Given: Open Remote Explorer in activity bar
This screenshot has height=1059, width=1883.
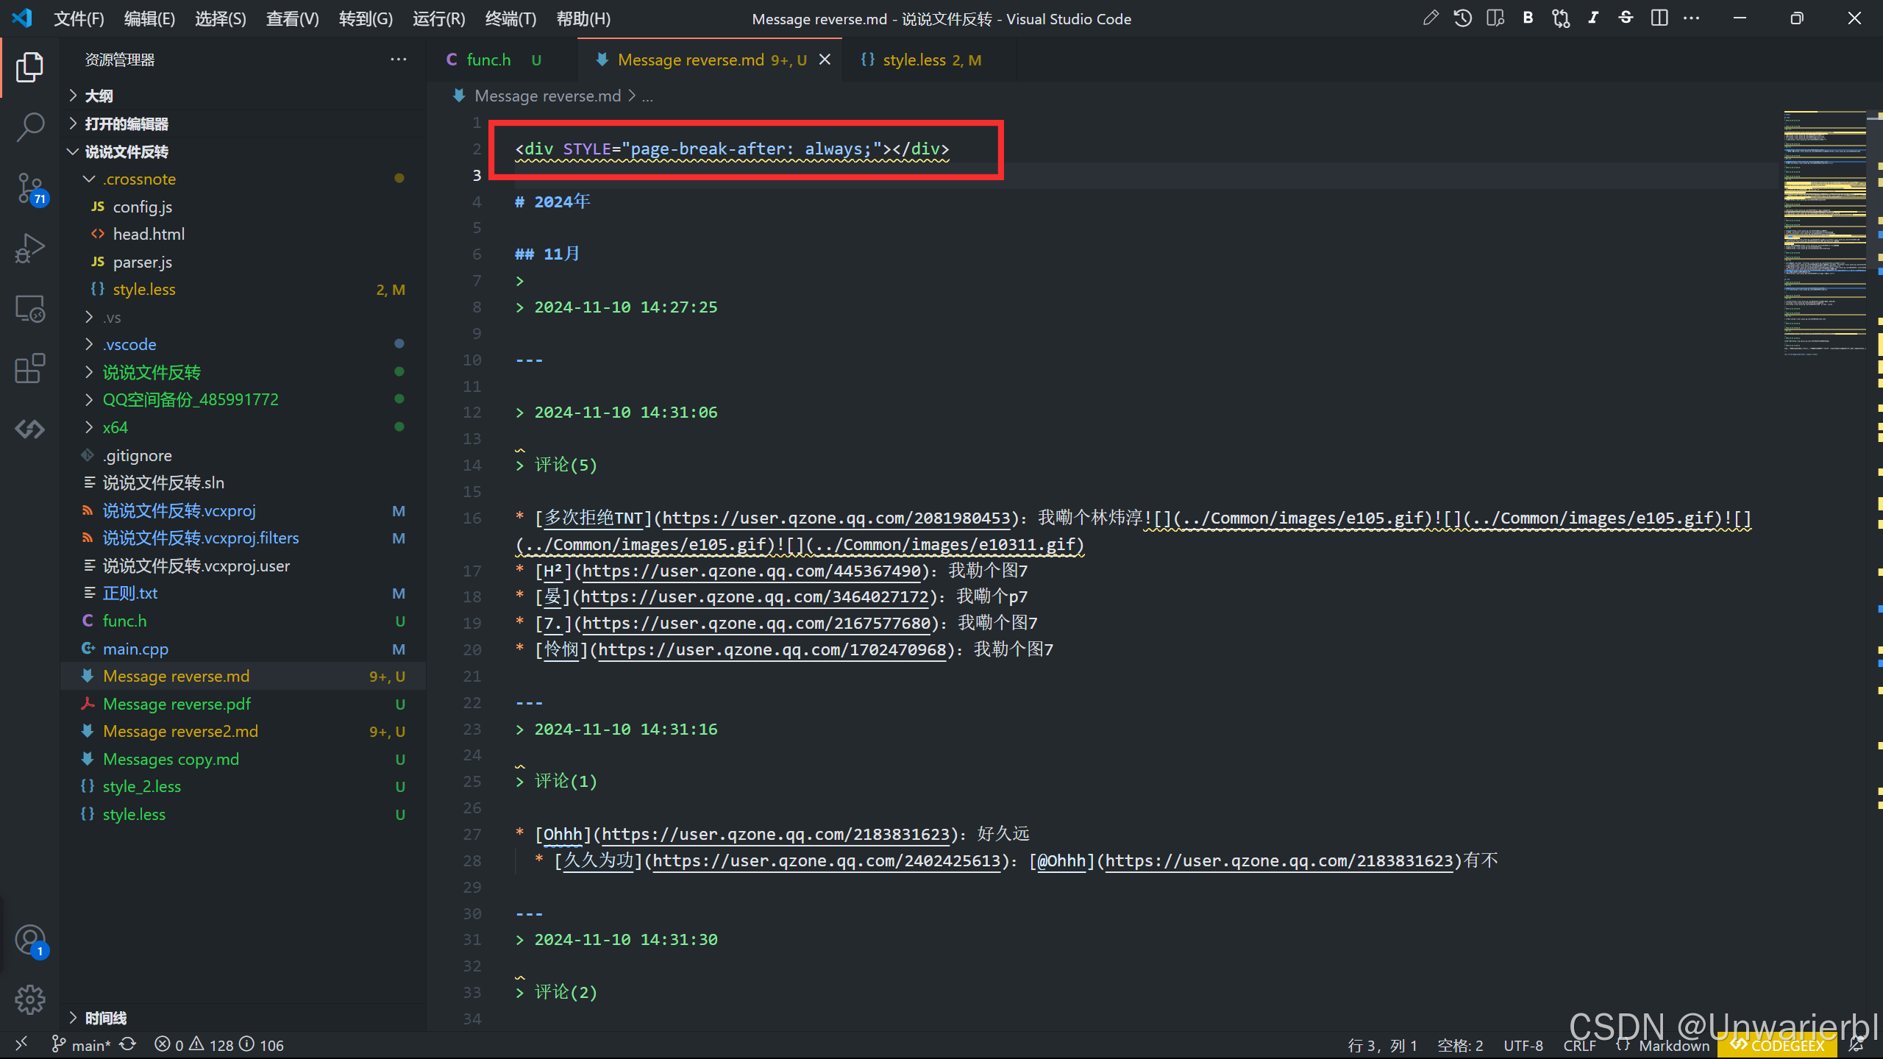Looking at the screenshot, I should [x=29, y=309].
